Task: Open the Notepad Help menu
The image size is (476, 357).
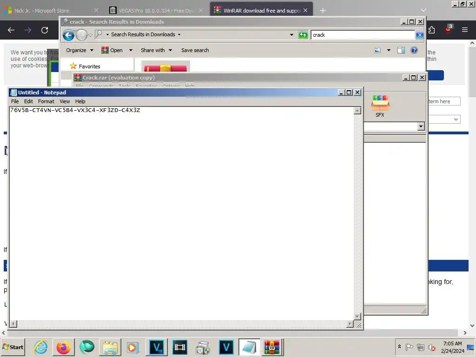Action: pos(80,101)
